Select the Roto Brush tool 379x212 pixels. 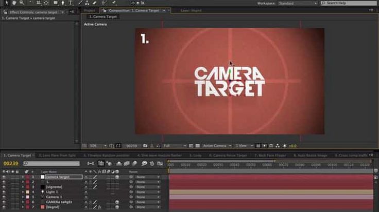(105, 3)
